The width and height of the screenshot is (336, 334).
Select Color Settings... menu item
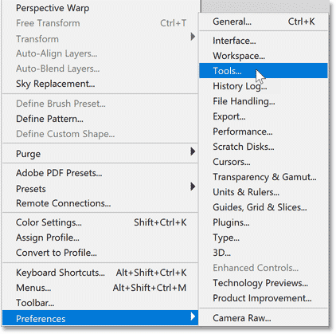100,222
